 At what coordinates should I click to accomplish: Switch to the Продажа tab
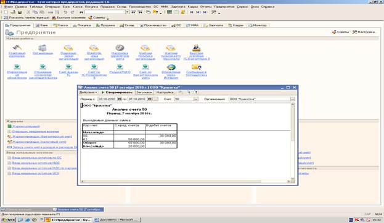tap(105, 25)
